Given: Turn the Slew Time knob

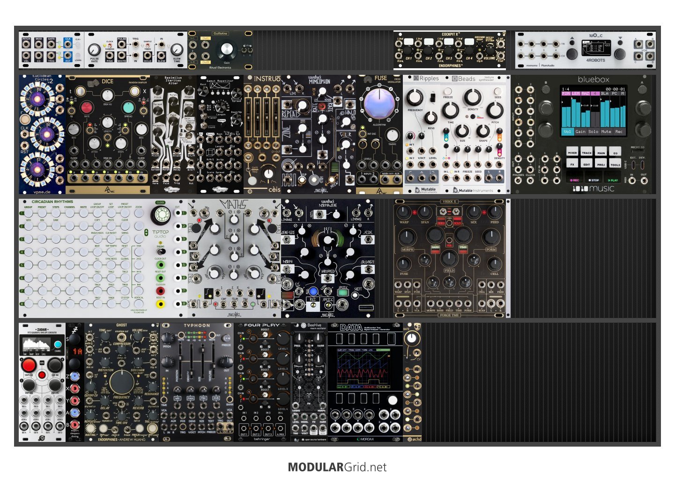Looking at the screenshot, I should [177, 50].
